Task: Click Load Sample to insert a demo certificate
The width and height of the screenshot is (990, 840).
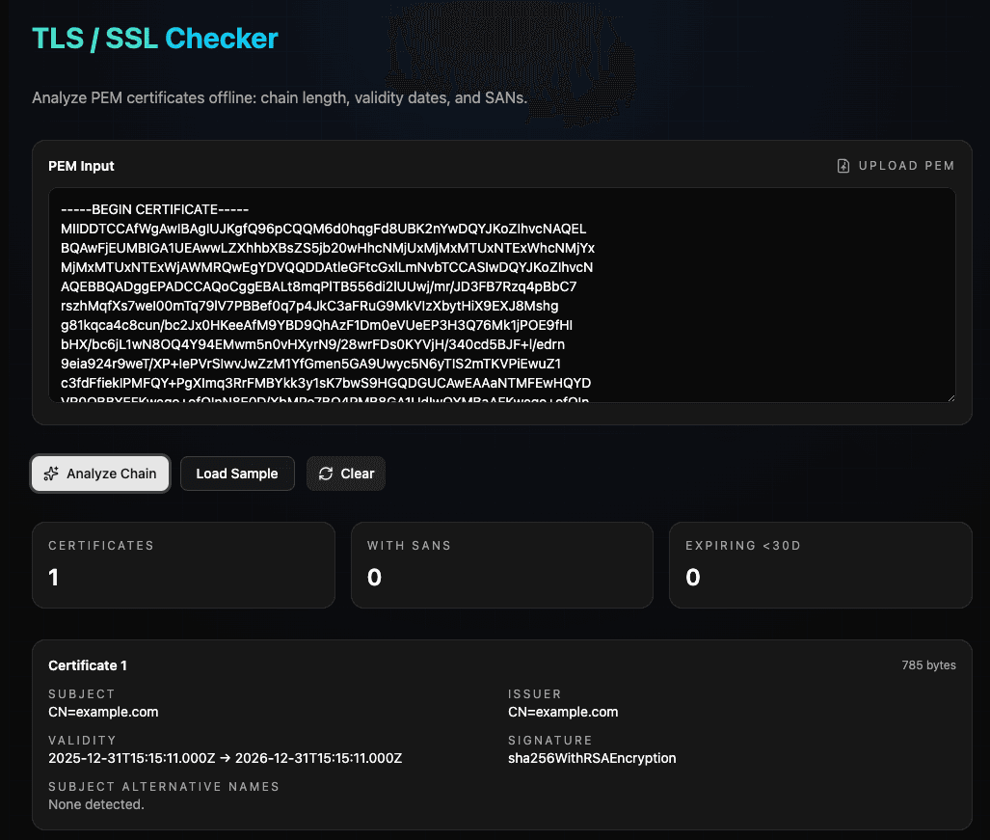Action: (x=237, y=474)
